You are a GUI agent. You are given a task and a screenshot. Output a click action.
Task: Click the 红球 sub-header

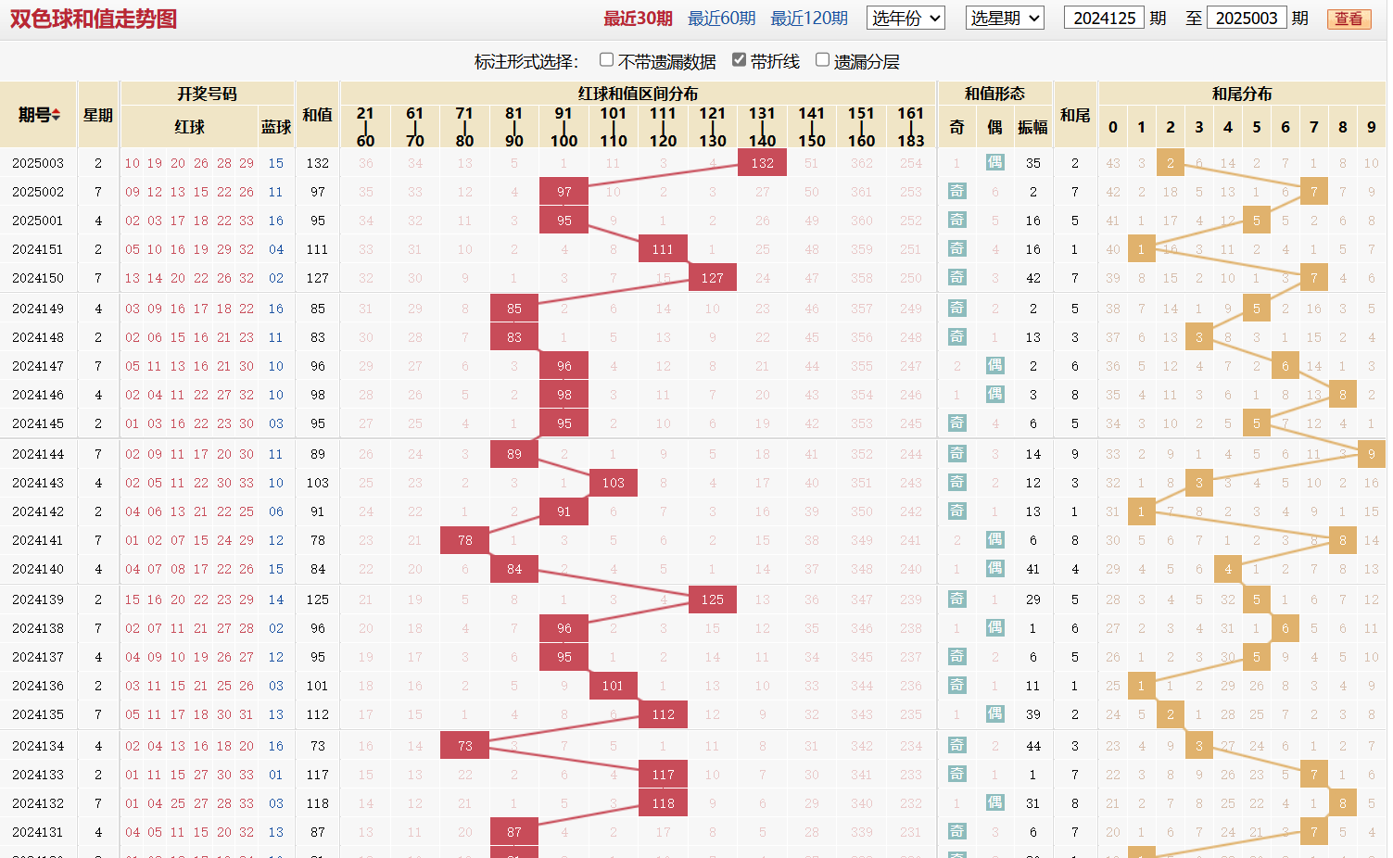[189, 127]
